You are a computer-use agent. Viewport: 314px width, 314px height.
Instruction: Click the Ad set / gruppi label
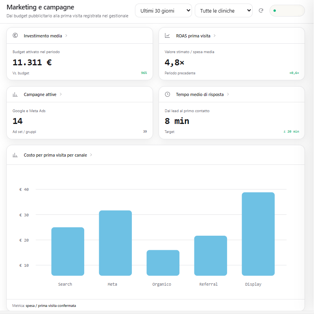pos(24,132)
